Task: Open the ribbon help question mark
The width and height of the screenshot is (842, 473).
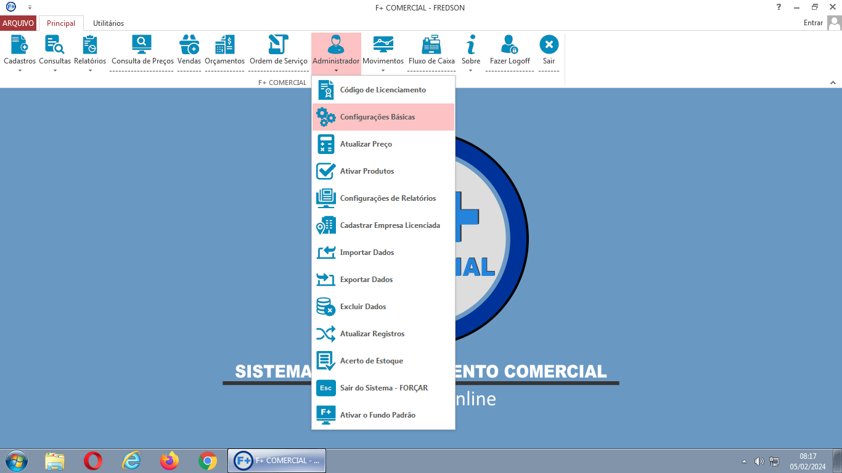Action: (x=779, y=7)
